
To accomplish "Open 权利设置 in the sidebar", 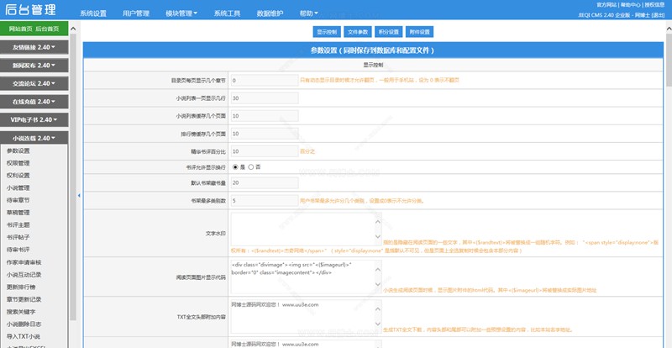I will click(18, 176).
